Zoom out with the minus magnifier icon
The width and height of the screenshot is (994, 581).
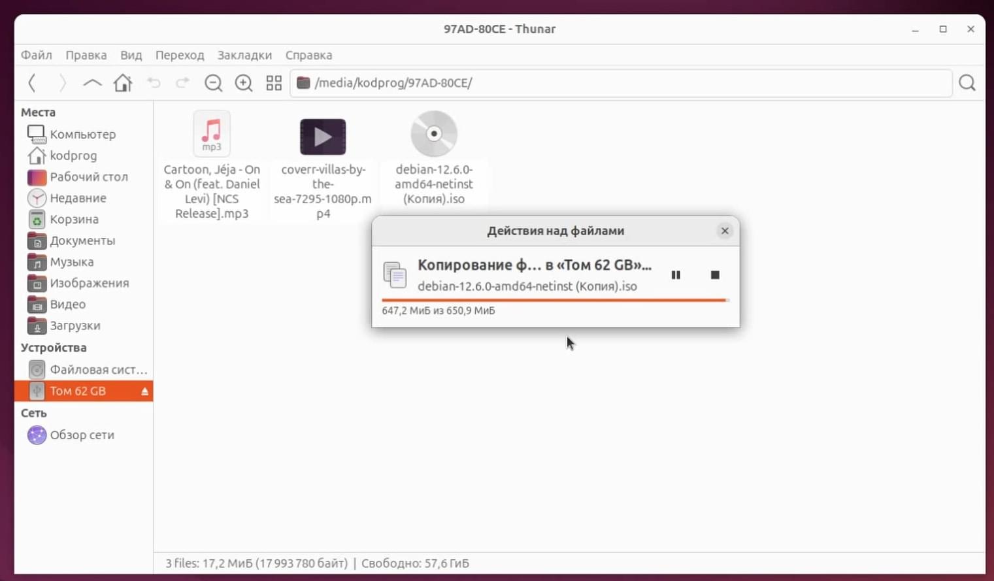[214, 83]
